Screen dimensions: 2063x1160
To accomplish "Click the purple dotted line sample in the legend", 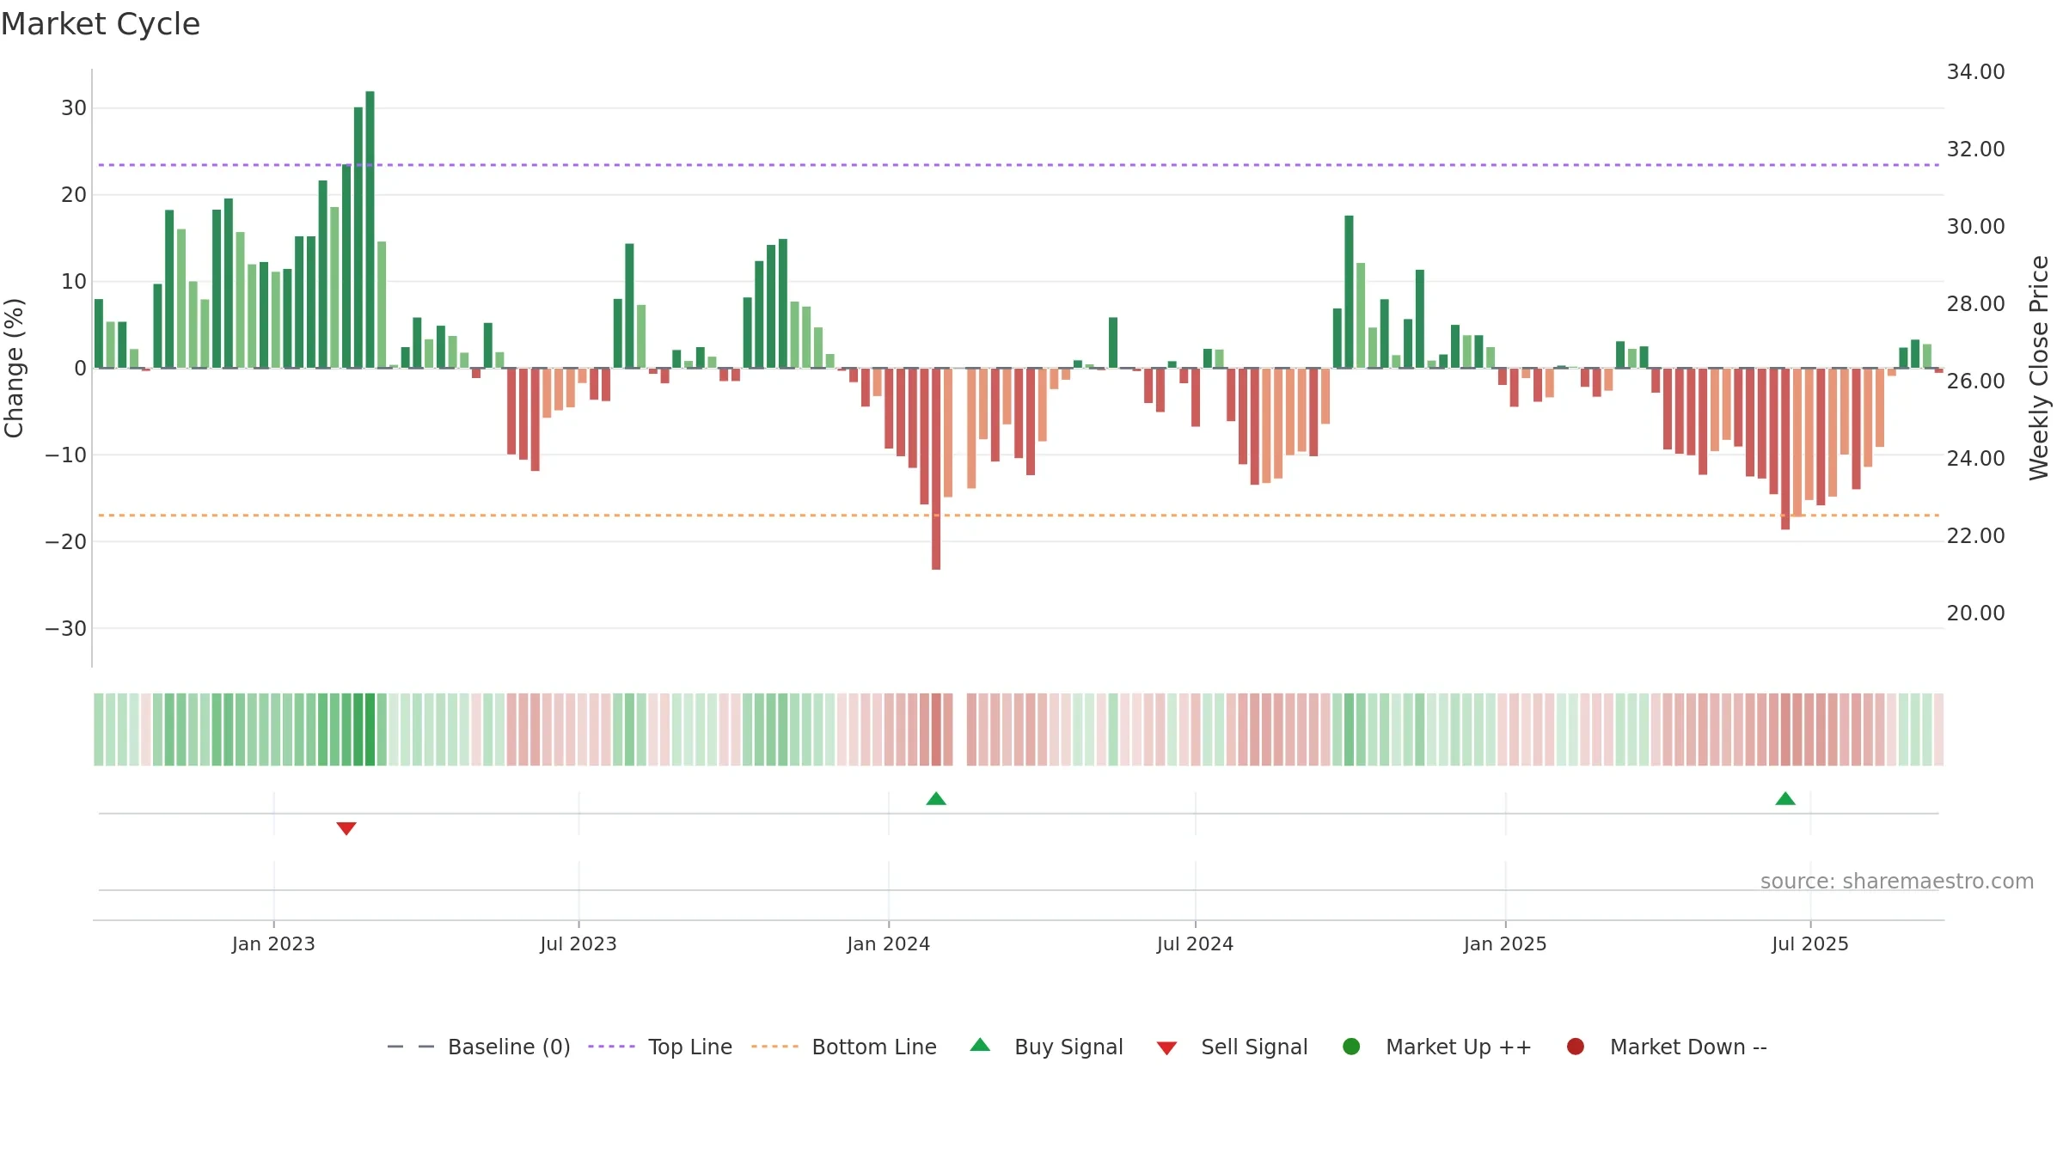I will point(611,1047).
